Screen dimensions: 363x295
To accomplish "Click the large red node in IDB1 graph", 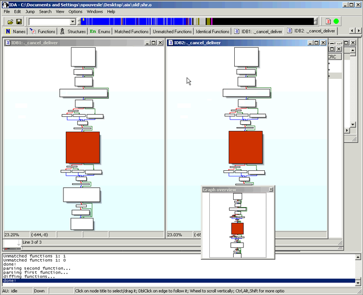I will tap(83, 147).
